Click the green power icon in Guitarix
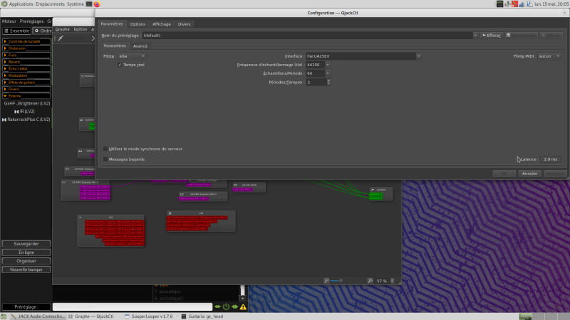Image resolution: width=570 pixels, height=320 pixels. (226, 307)
